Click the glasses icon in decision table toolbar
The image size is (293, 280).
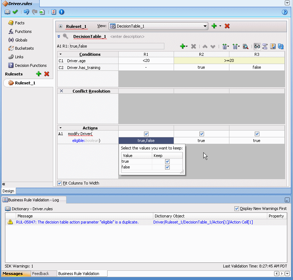pyautogui.click(x=257, y=46)
